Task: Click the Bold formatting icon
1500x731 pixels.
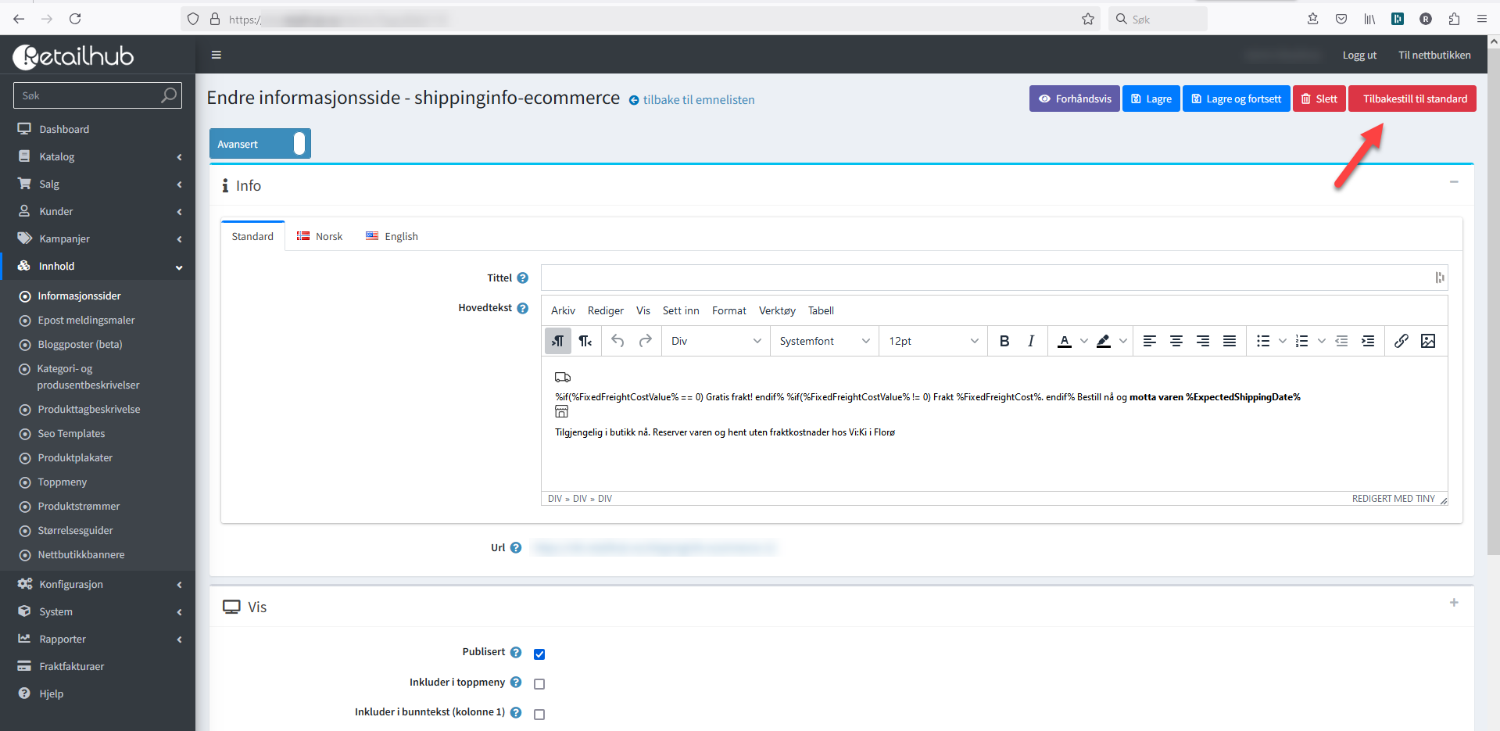Action: [x=1004, y=341]
